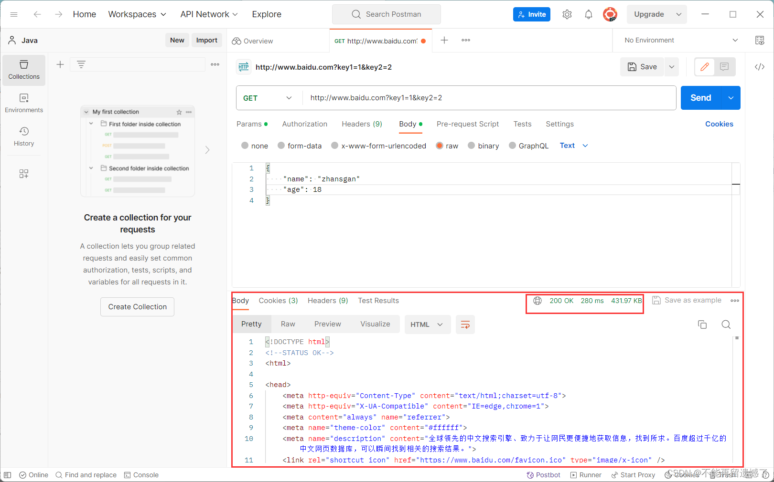Image resolution: width=774 pixels, height=482 pixels.
Task: Open response options ellipsis menu
Action: tap(735, 301)
